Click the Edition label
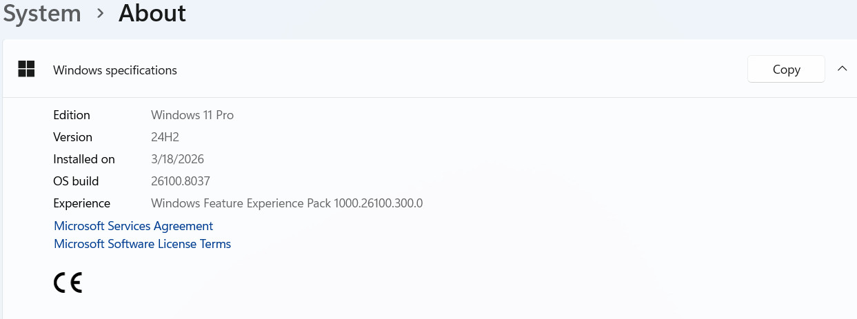857x319 pixels. (x=72, y=115)
